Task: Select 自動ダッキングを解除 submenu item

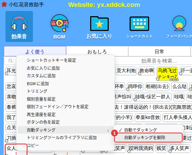Action: coord(148,137)
